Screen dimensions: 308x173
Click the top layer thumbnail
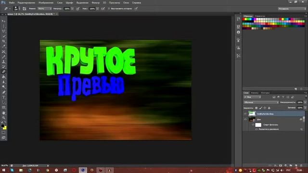tap(252, 114)
